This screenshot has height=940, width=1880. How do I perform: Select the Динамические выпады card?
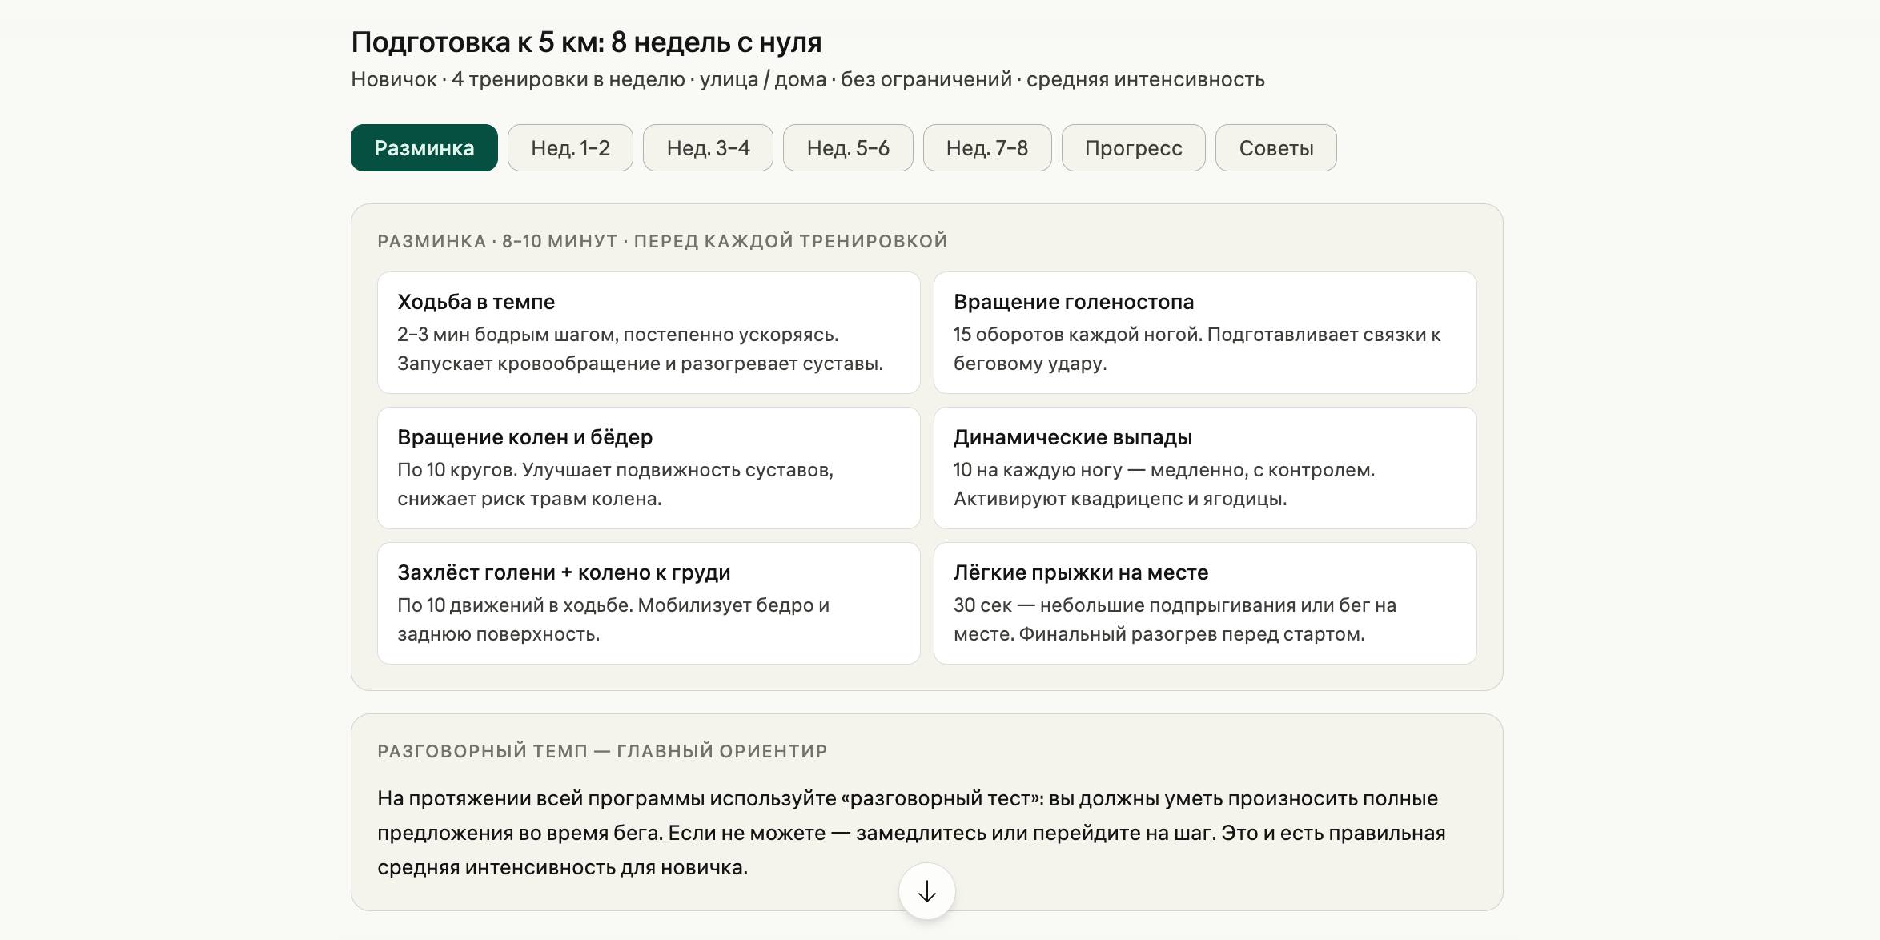[x=1204, y=468]
